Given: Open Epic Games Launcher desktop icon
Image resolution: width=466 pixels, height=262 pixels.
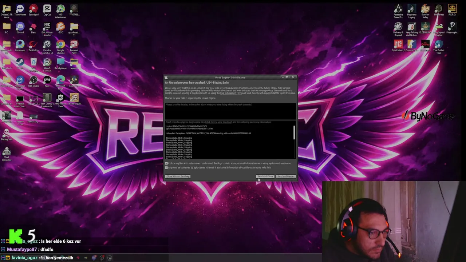Looking at the screenshot, I should point(47,29).
